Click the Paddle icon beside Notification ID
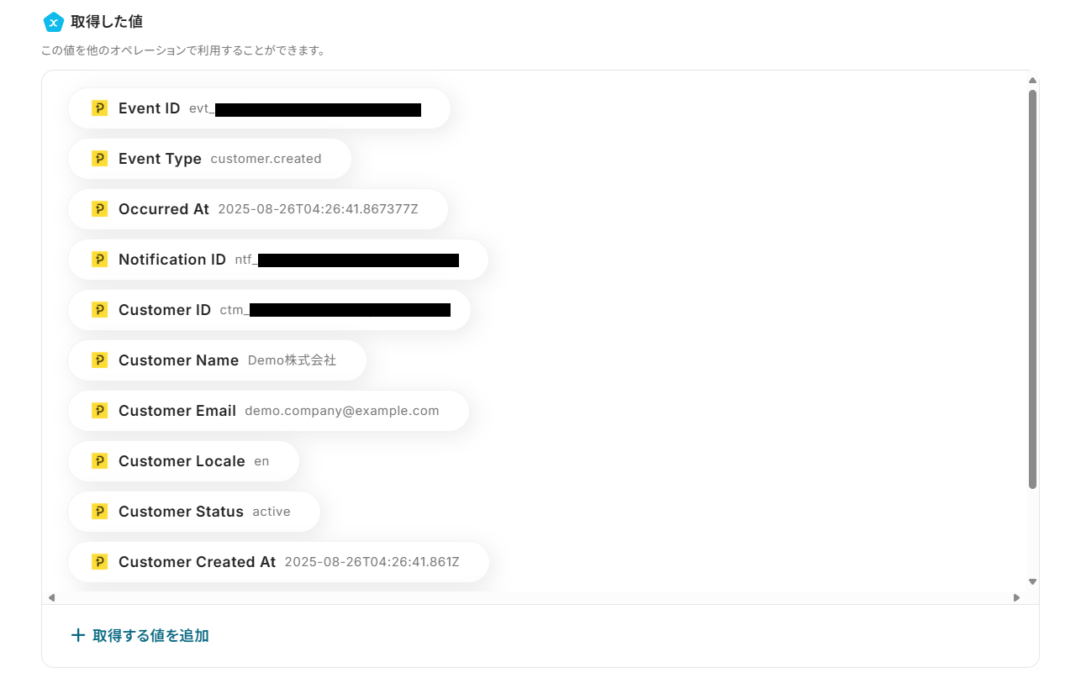The image size is (1081, 683). [x=99, y=260]
